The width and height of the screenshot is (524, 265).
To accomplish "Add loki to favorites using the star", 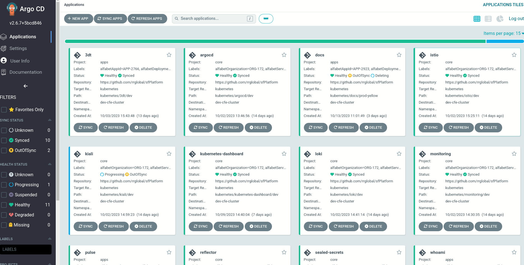I will click(x=399, y=154).
